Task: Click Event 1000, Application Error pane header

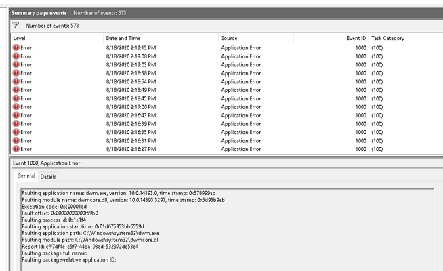Action: [46, 163]
